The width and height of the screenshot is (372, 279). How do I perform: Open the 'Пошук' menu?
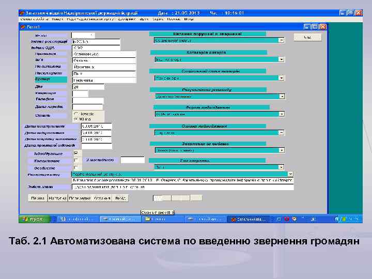[58, 19]
